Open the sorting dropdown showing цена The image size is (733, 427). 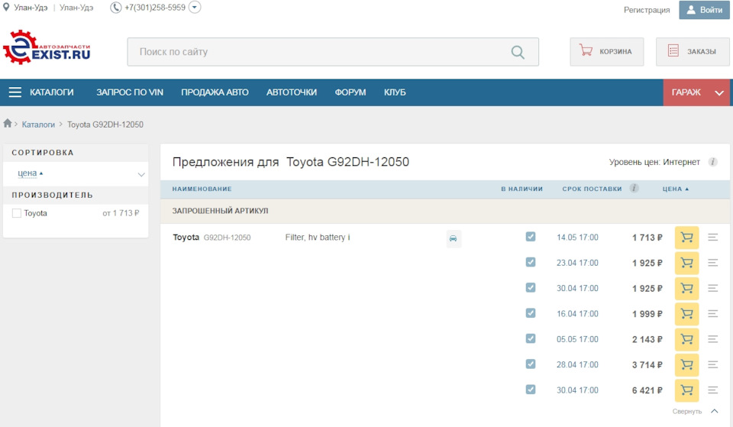pos(76,174)
